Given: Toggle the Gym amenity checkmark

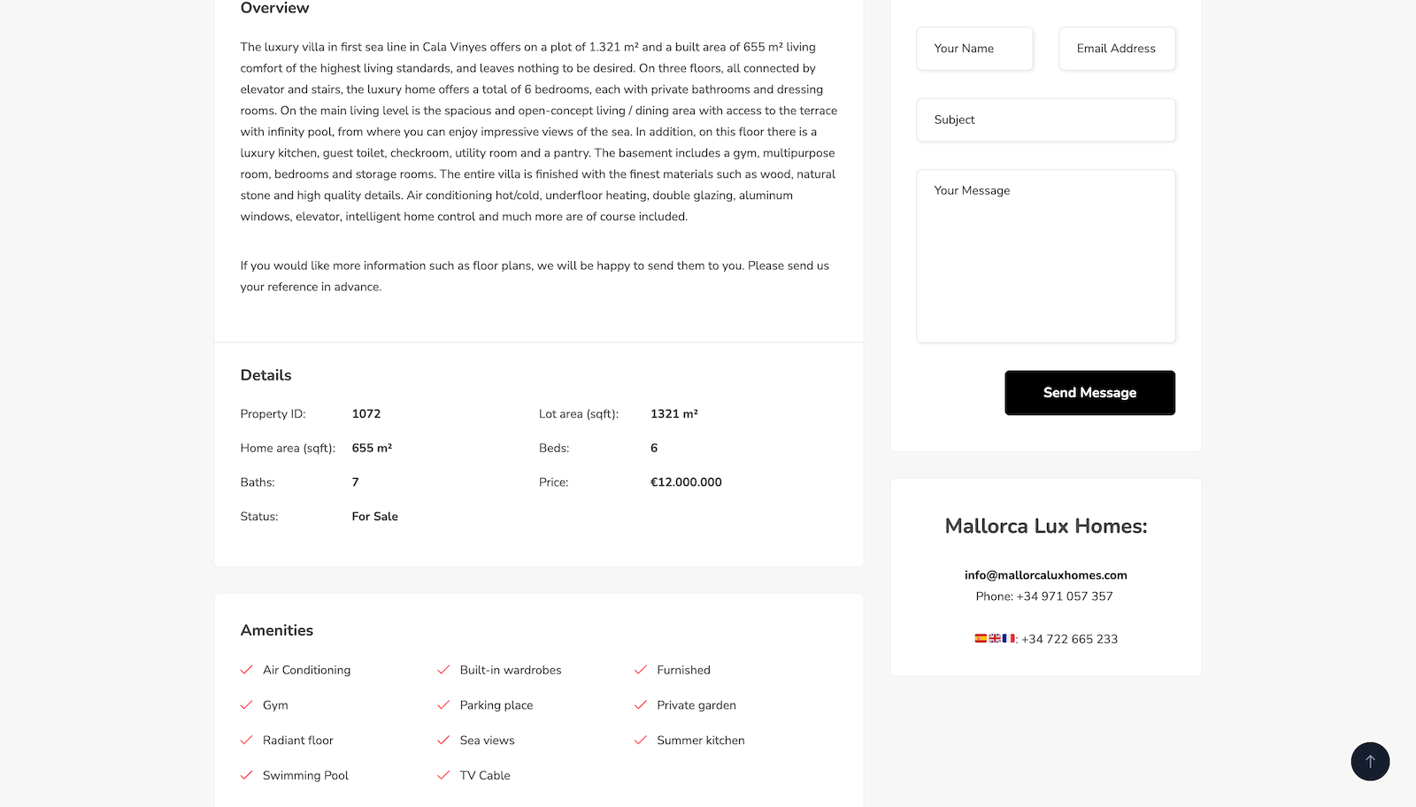Looking at the screenshot, I should tap(245, 705).
